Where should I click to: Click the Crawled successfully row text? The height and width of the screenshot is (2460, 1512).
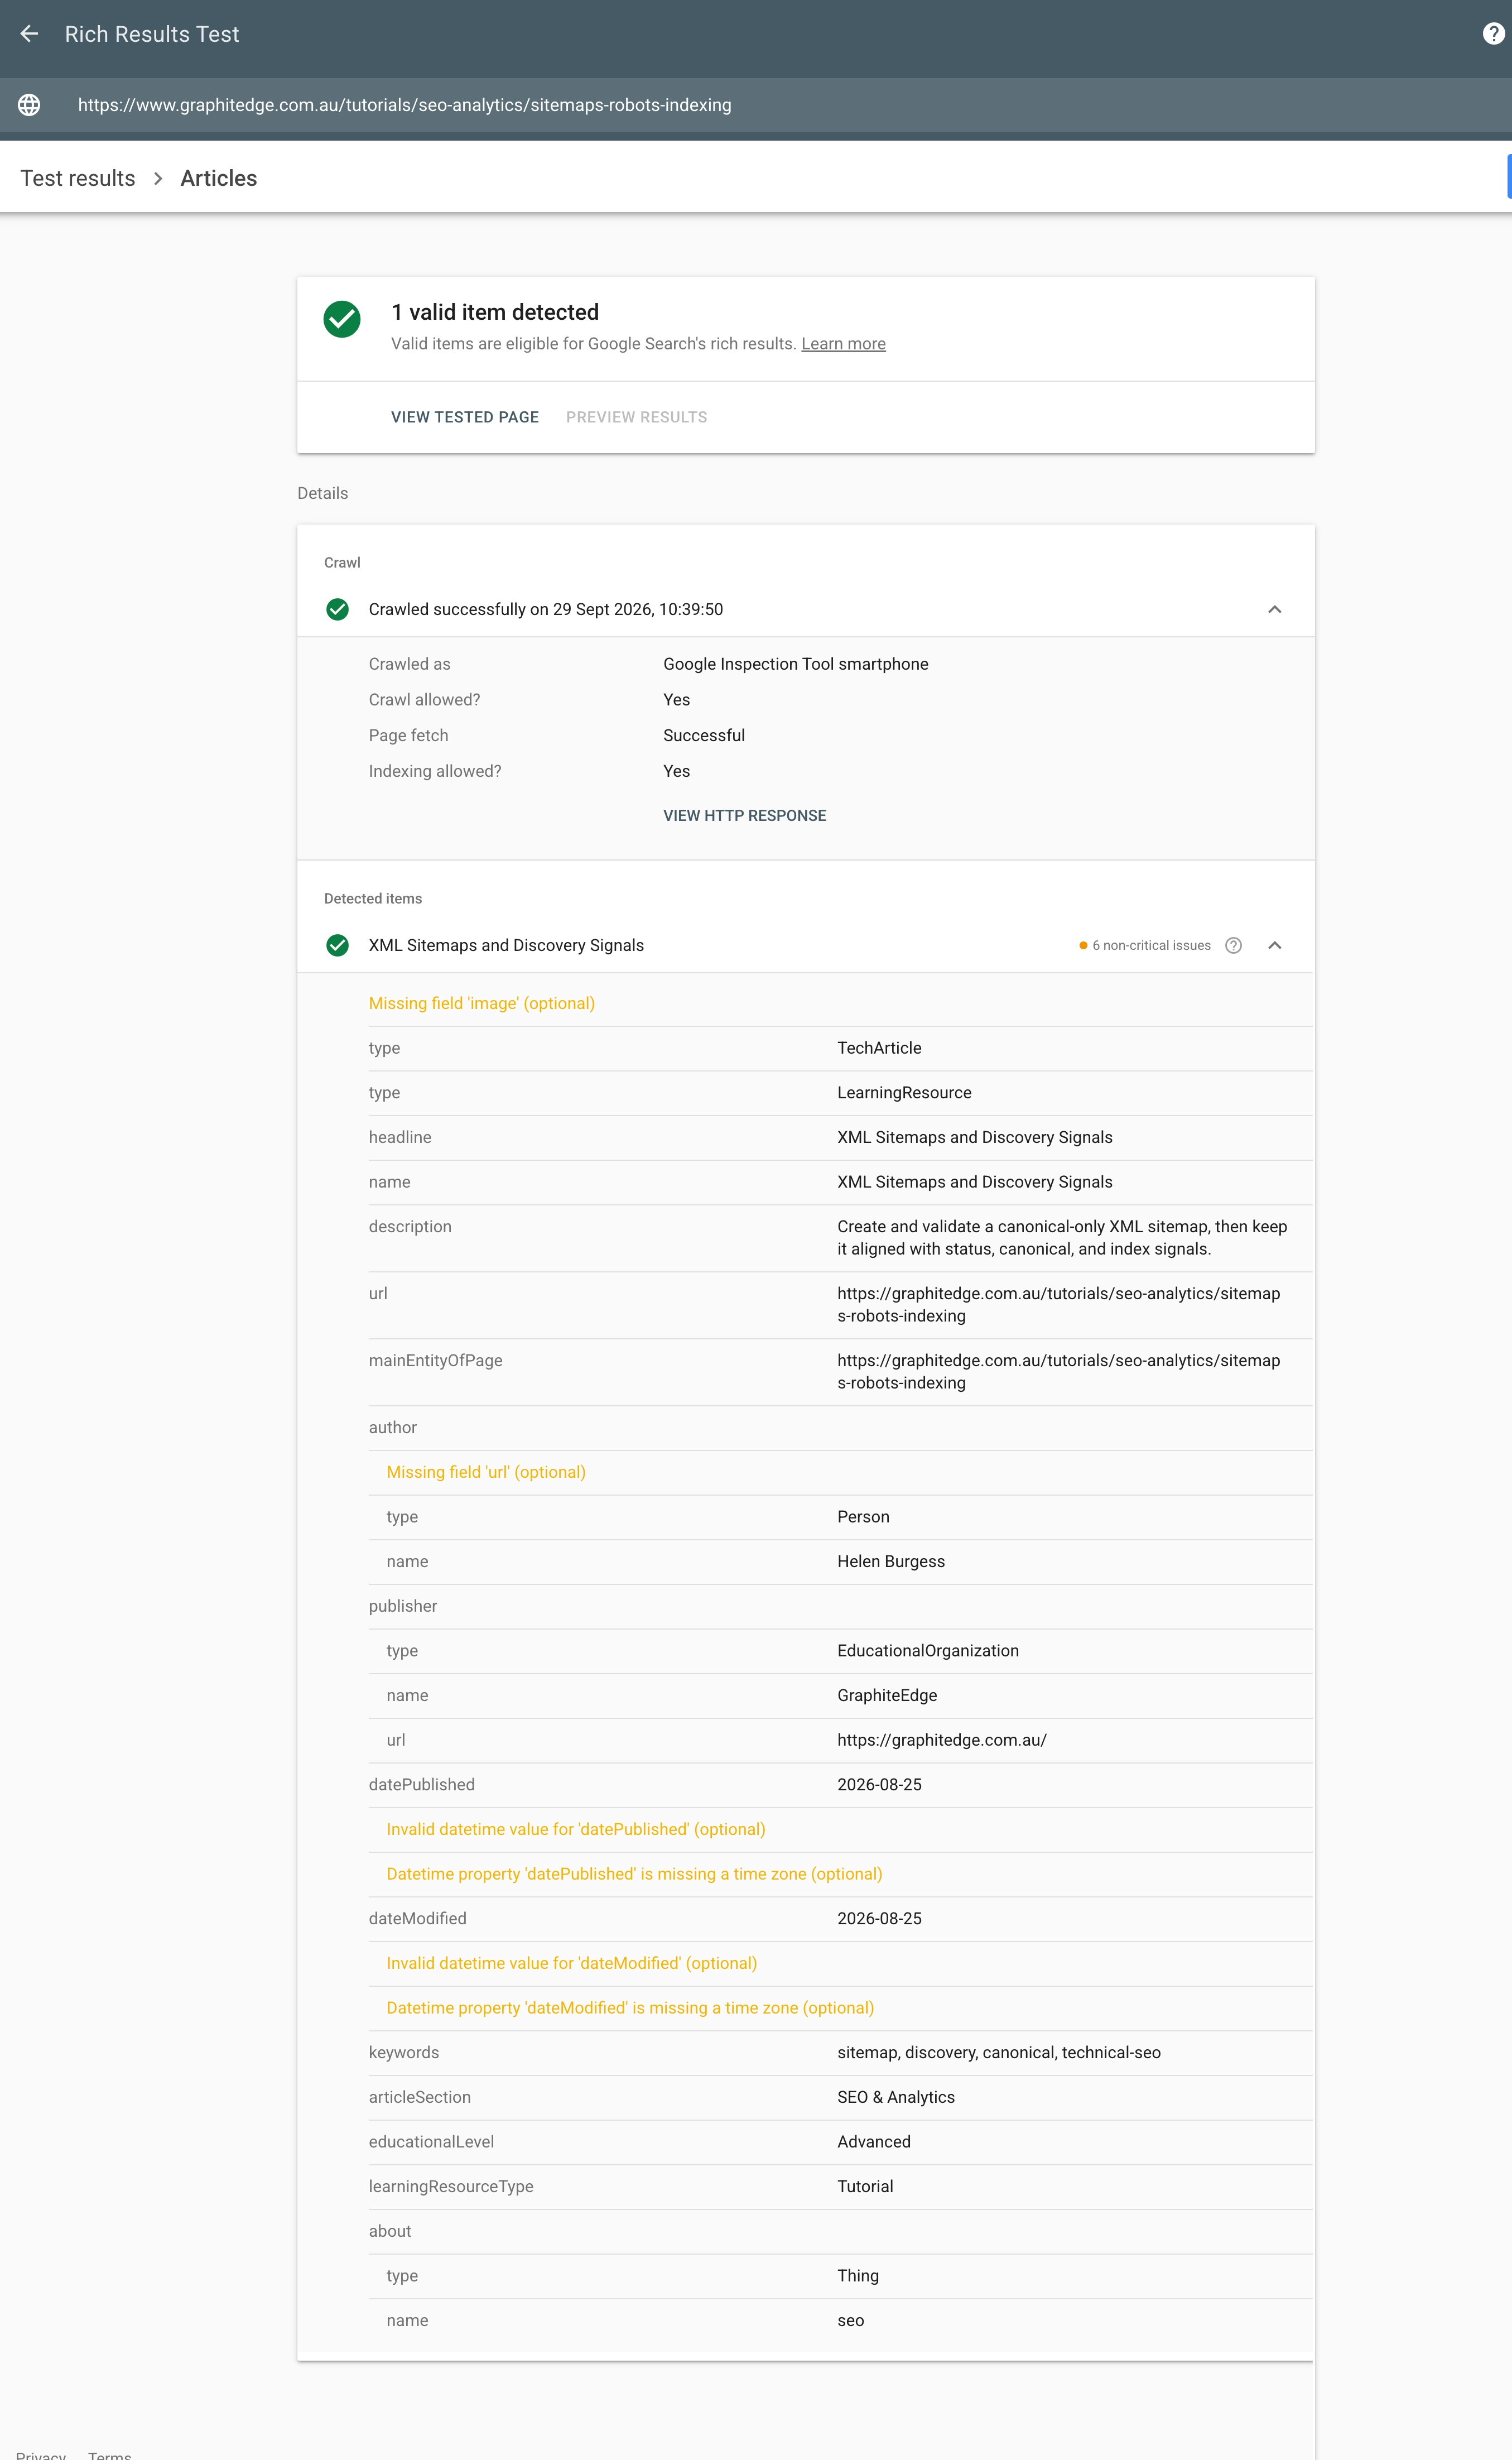[546, 609]
